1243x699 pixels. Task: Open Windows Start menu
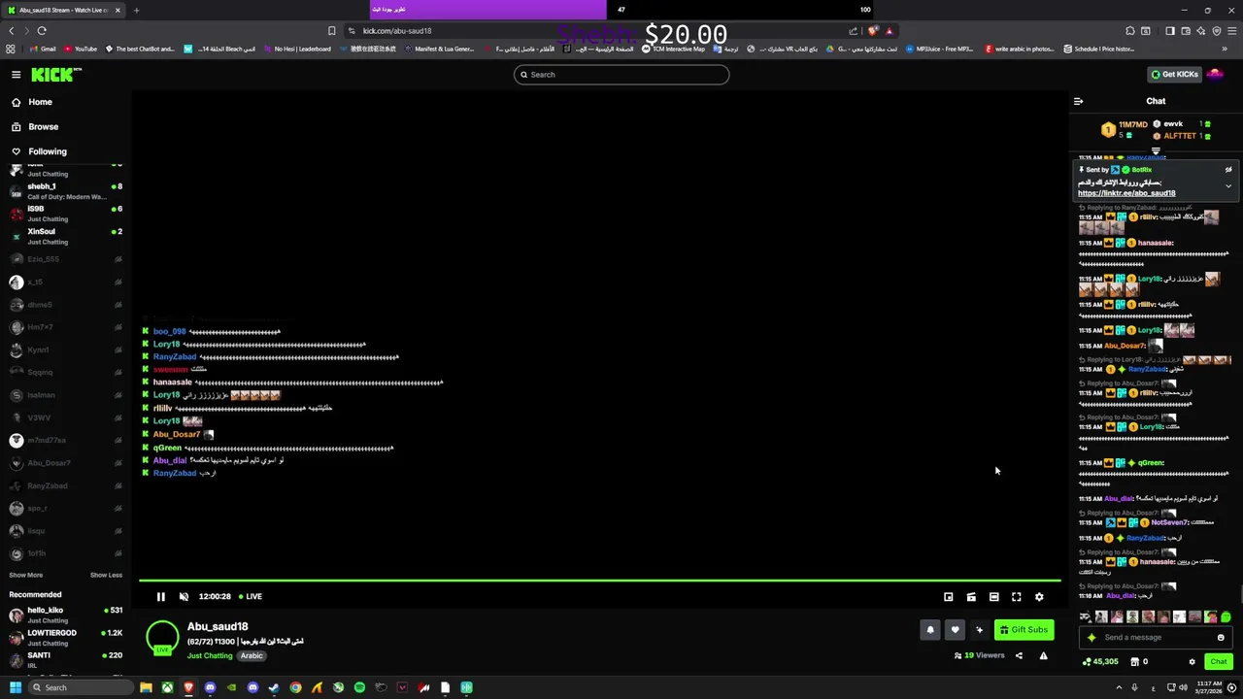pyautogui.click(x=16, y=687)
